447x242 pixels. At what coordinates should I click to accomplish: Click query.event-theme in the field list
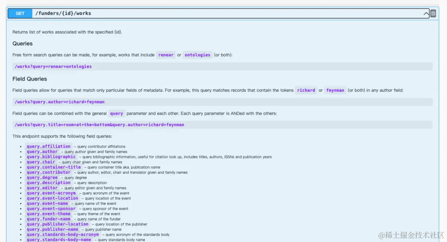48,214
